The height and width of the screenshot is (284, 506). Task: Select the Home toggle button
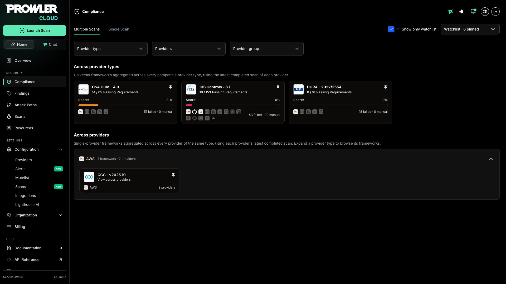19,44
